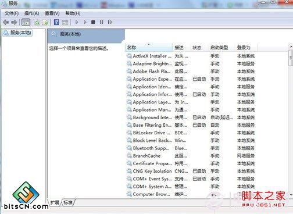
Task: Click 本地服务 login cell of Adaptive Brightn...
Action: (x=246, y=63)
